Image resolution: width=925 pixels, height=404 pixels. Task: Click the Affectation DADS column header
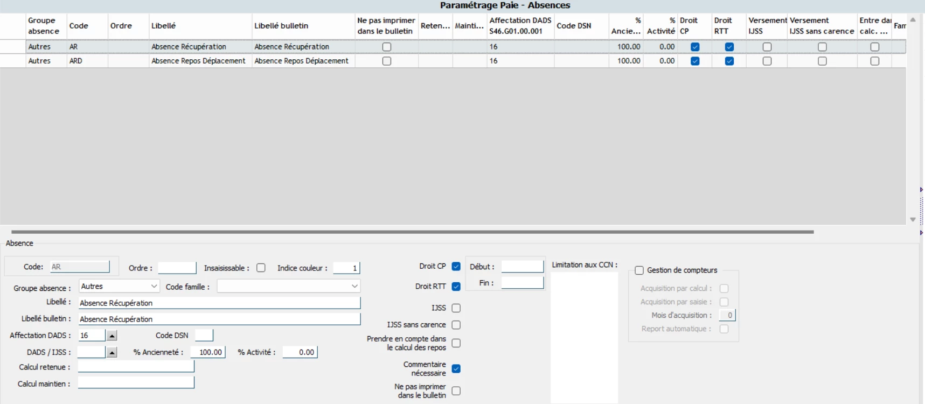click(x=520, y=26)
